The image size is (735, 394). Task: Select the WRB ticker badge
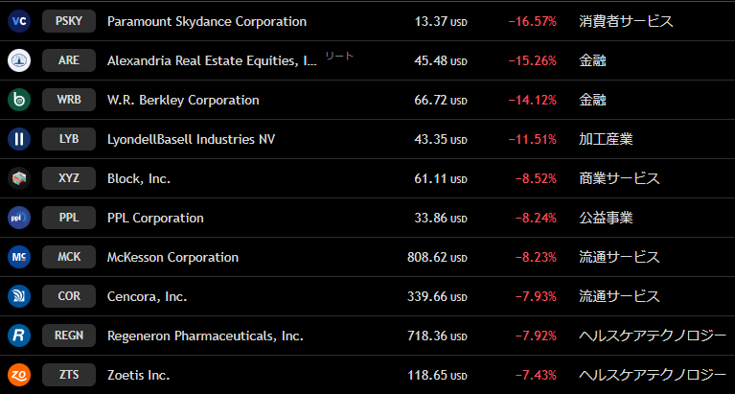[69, 100]
